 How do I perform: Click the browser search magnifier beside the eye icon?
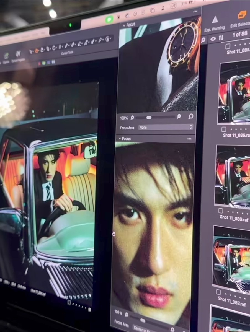click(203, 40)
